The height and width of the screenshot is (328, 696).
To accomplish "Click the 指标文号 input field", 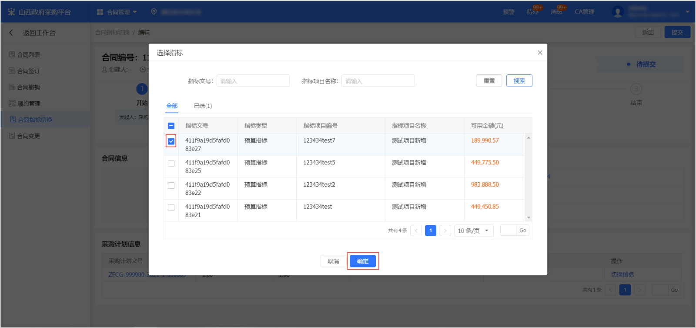I will click(253, 81).
